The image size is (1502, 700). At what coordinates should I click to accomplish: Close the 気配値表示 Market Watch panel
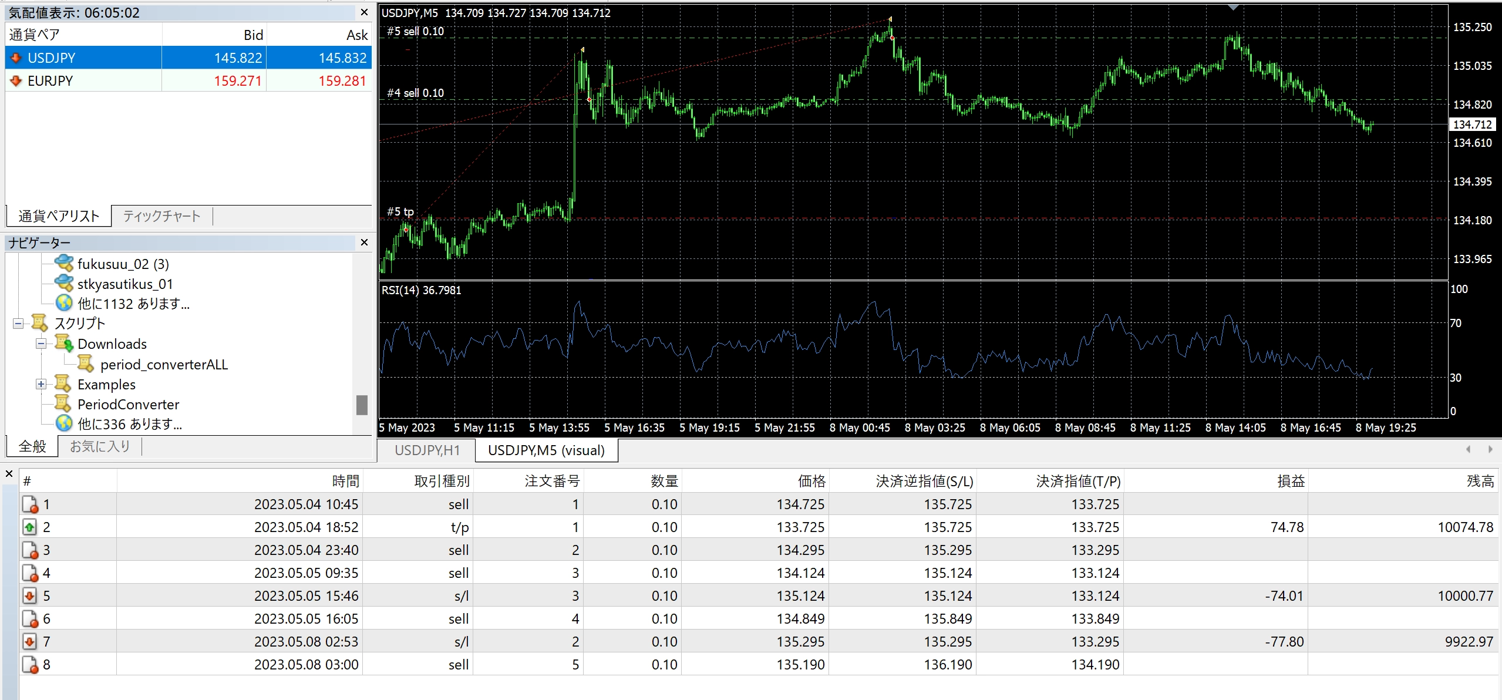tap(364, 12)
